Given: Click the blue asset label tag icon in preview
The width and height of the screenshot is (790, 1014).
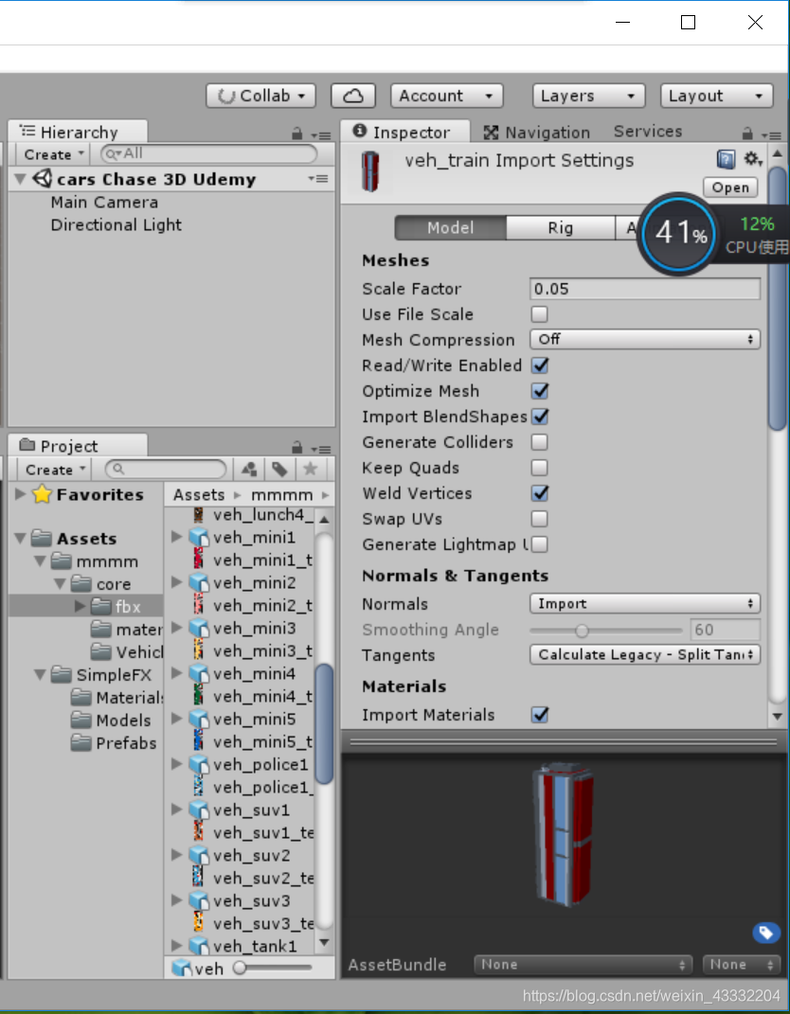Looking at the screenshot, I should click(x=766, y=933).
